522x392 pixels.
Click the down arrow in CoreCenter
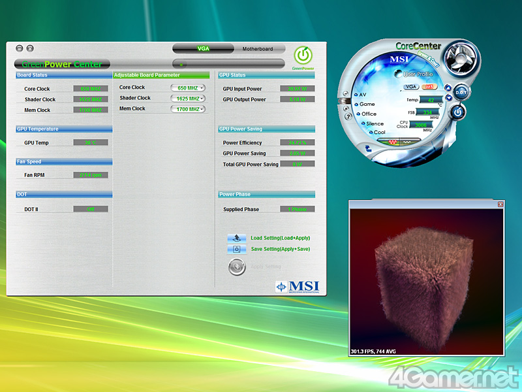pos(448,97)
